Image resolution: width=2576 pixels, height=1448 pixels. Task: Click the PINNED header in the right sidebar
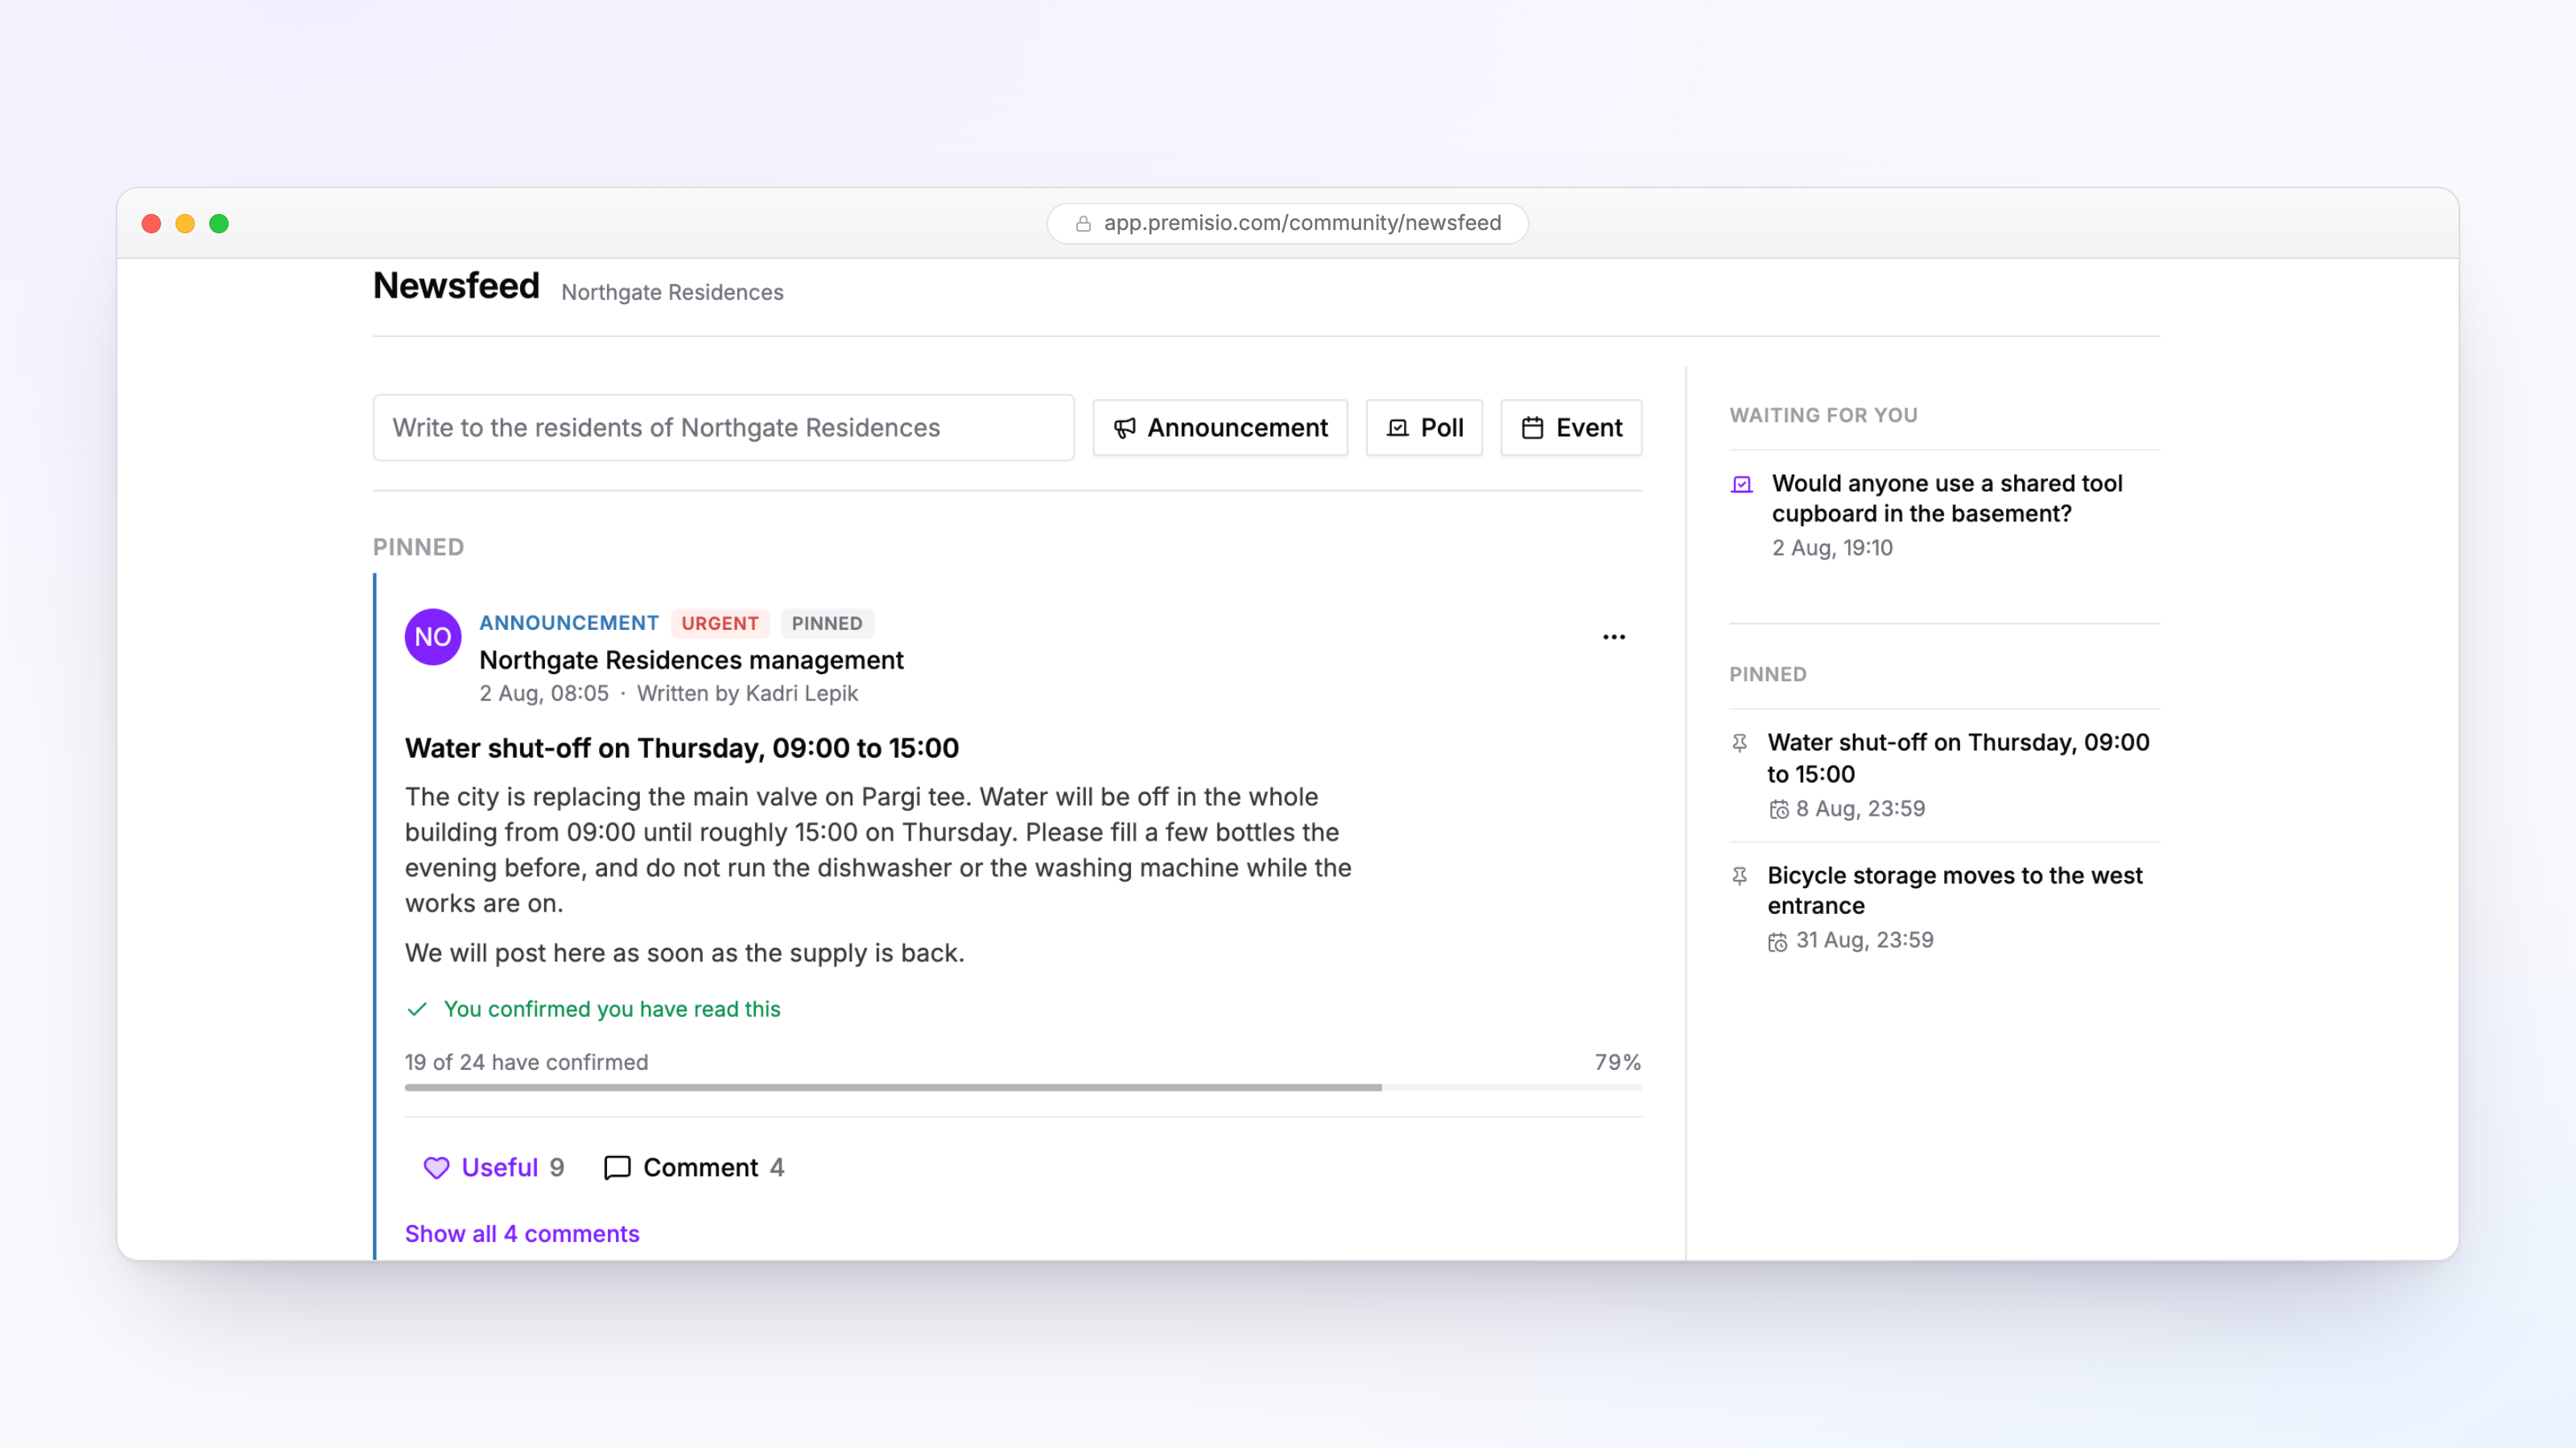1768,675
